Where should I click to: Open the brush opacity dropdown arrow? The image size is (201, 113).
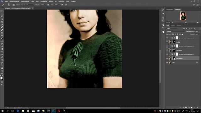click(45, 5)
